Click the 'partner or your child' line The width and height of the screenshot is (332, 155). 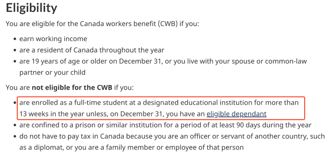point(52,73)
